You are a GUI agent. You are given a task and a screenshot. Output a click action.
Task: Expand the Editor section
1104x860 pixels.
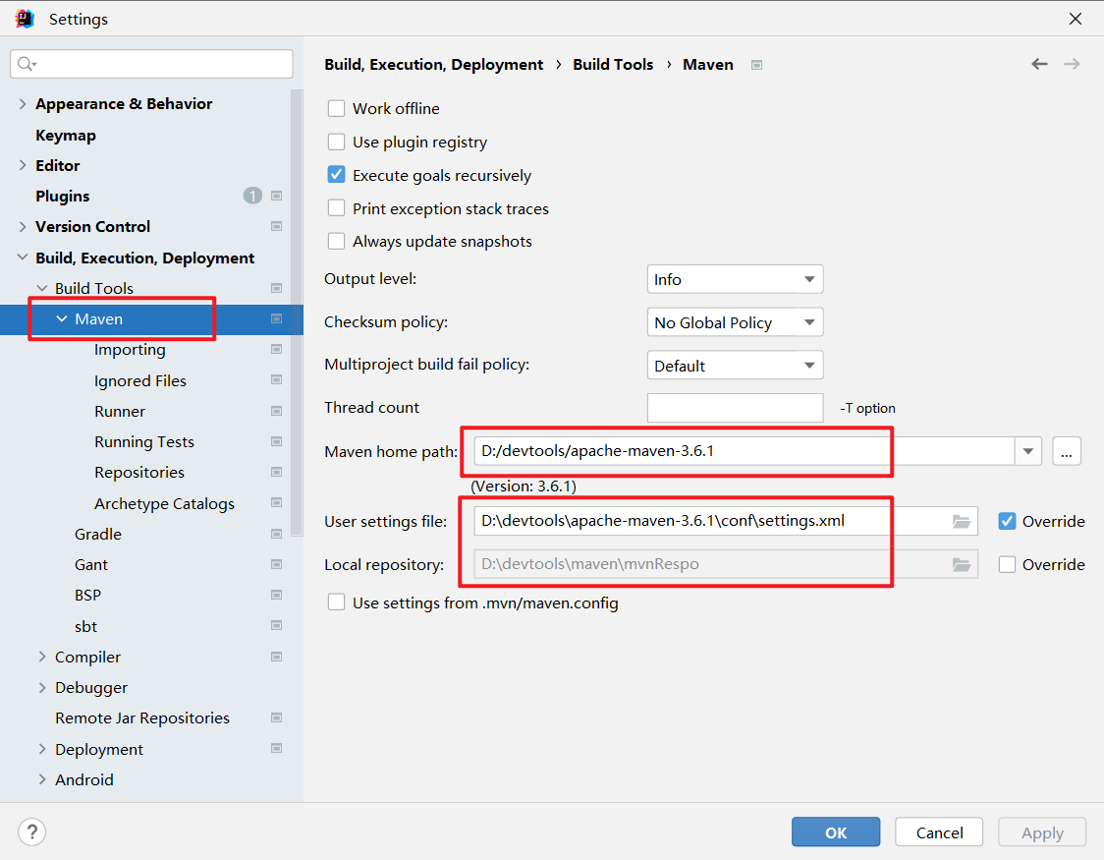pyautogui.click(x=23, y=165)
